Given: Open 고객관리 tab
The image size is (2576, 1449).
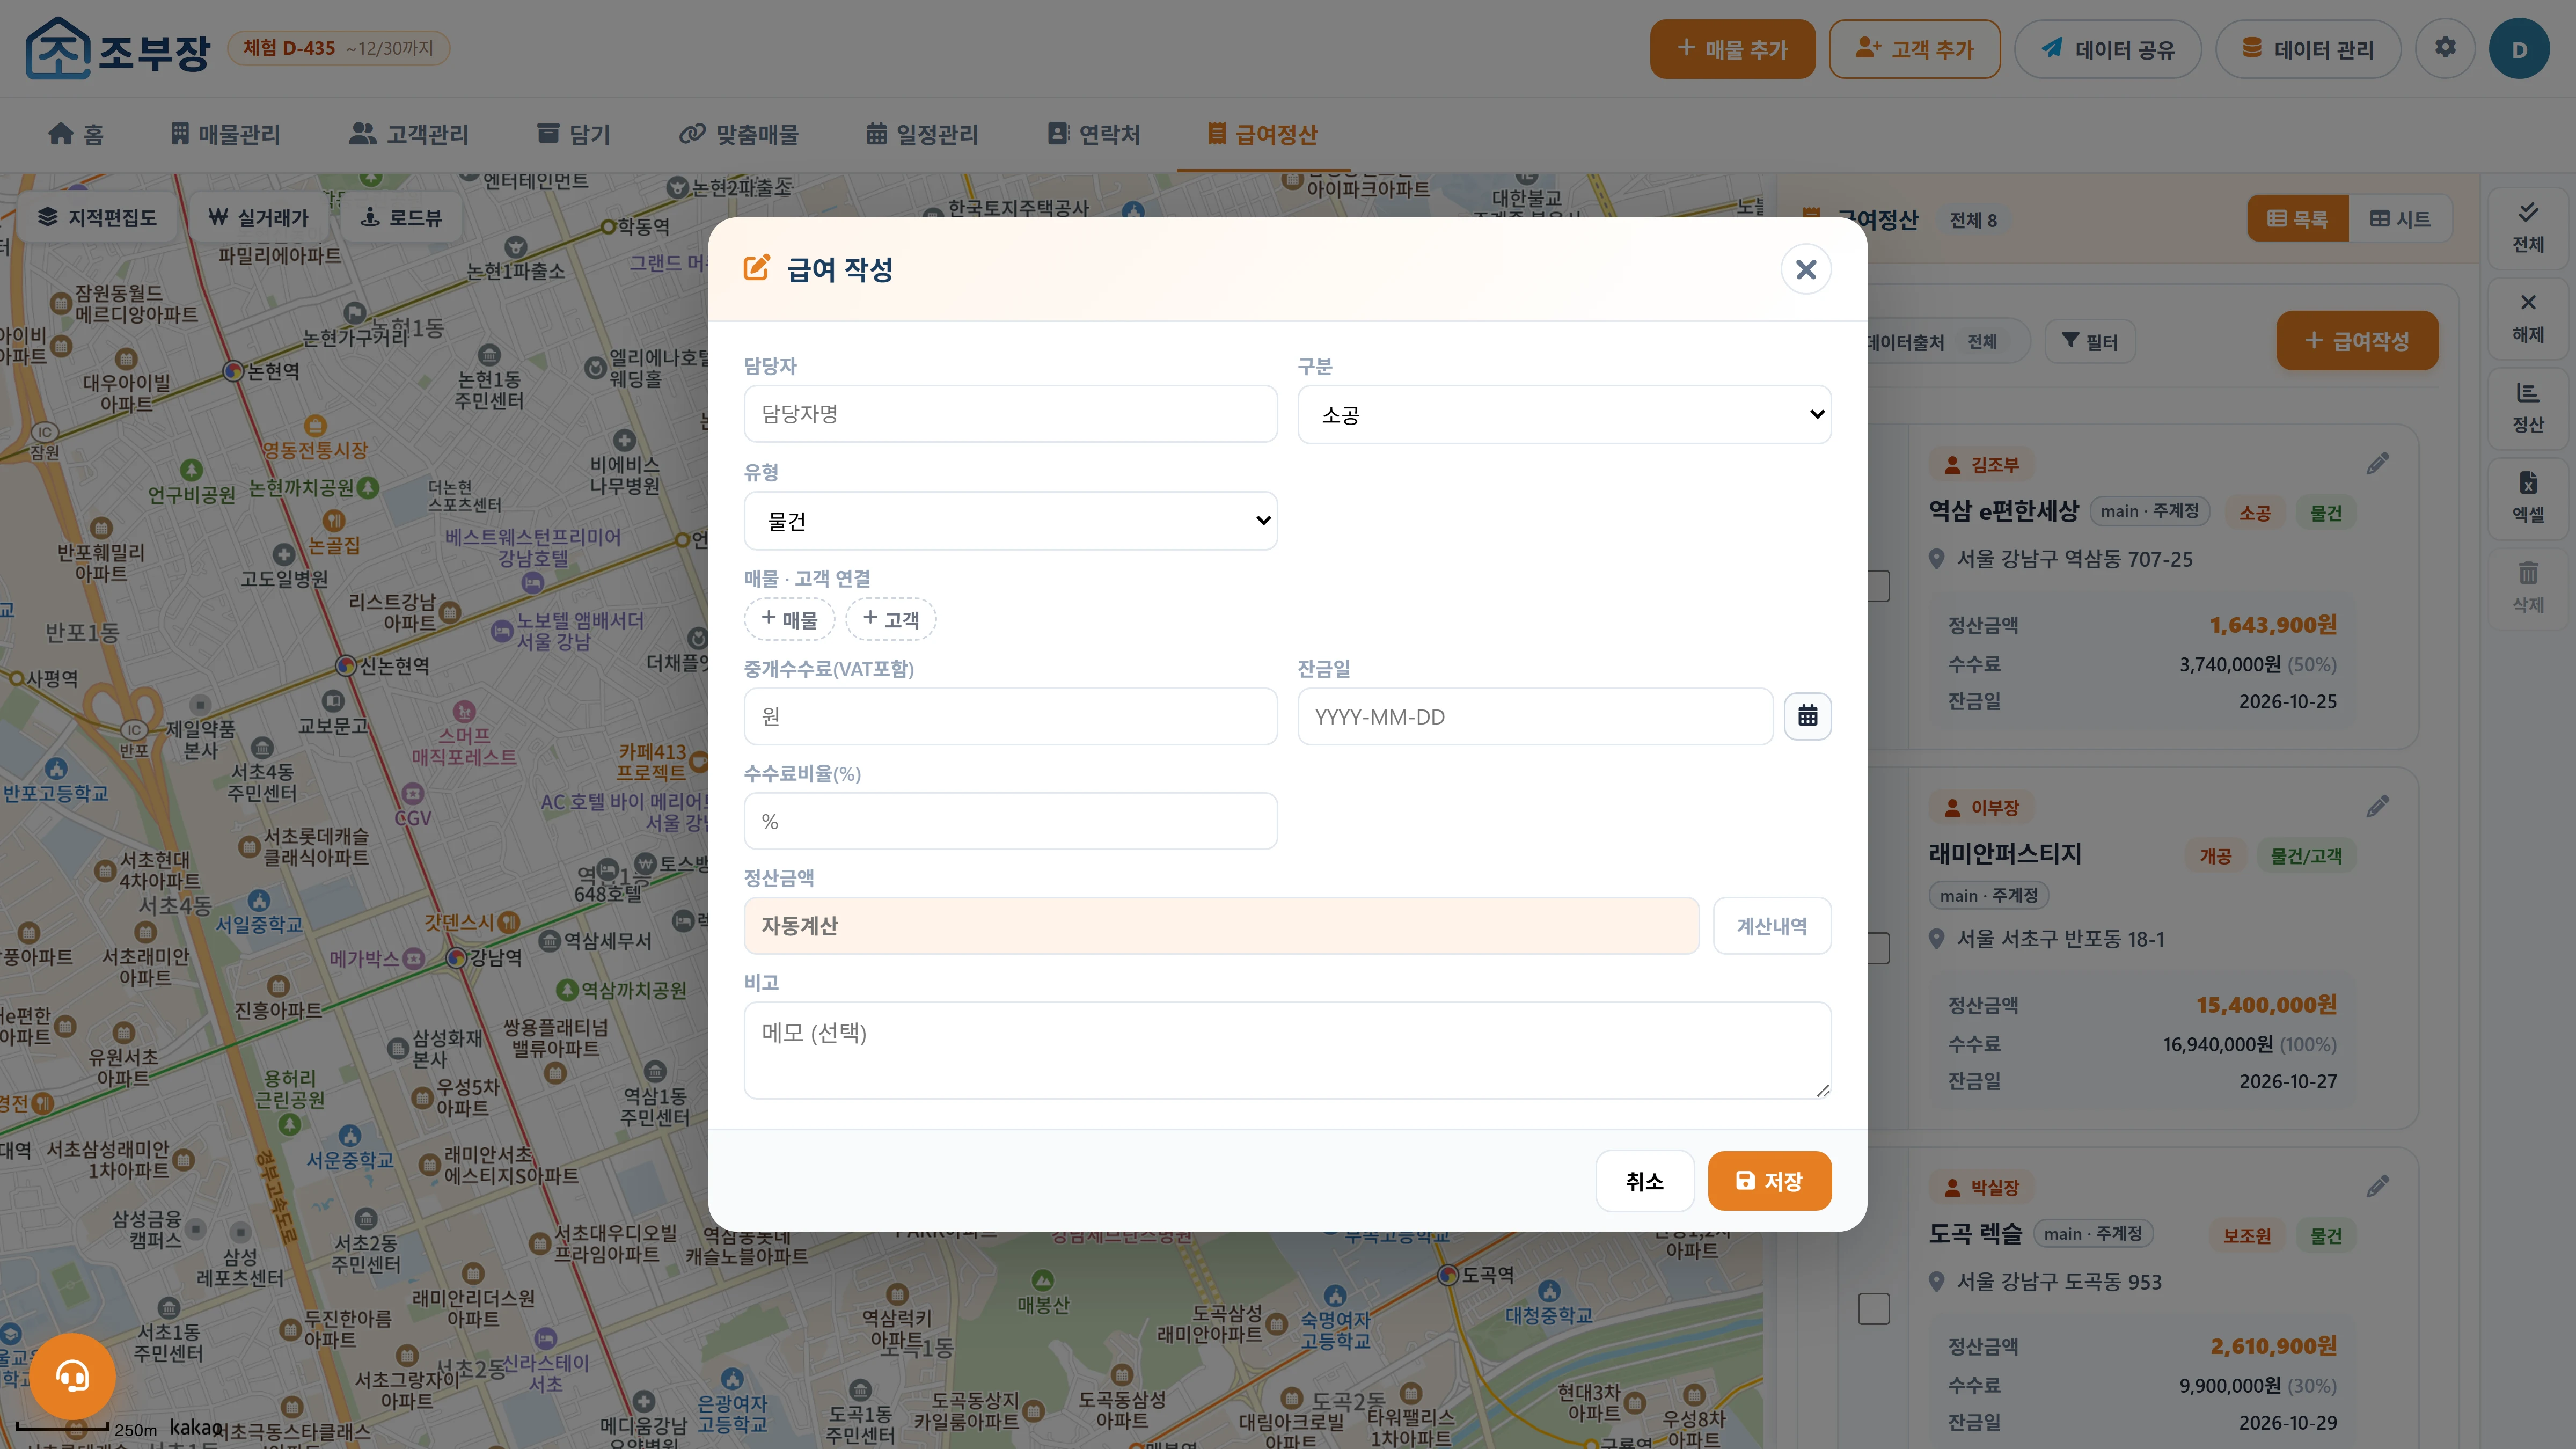Looking at the screenshot, I should [x=408, y=134].
